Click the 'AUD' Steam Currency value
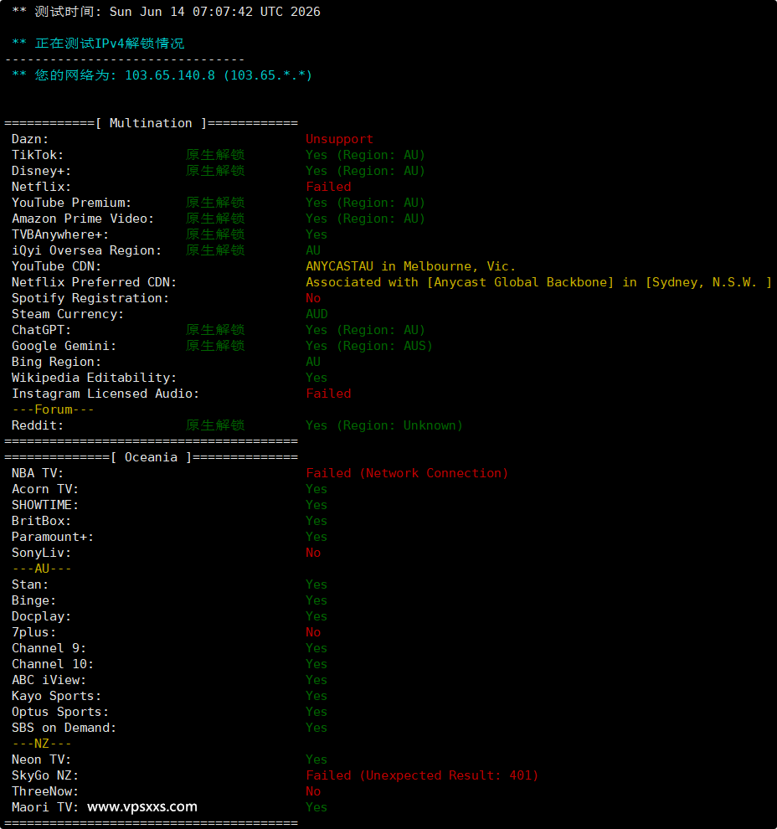The height and width of the screenshot is (829, 777). 316,314
